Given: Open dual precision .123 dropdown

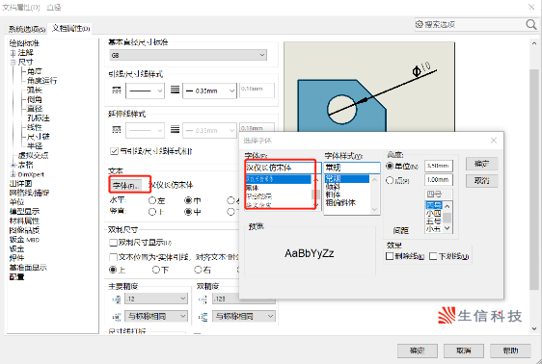Looking at the screenshot, I should [244, 299].
